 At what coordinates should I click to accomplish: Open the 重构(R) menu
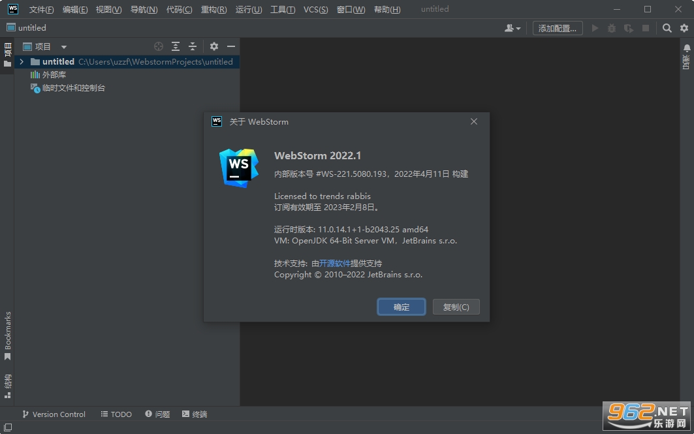coord(213,9)
